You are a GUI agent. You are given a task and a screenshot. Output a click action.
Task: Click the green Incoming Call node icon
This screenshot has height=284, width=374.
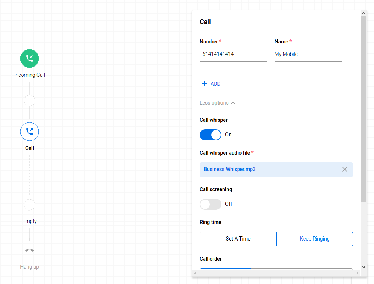click(x=30, y=58)
